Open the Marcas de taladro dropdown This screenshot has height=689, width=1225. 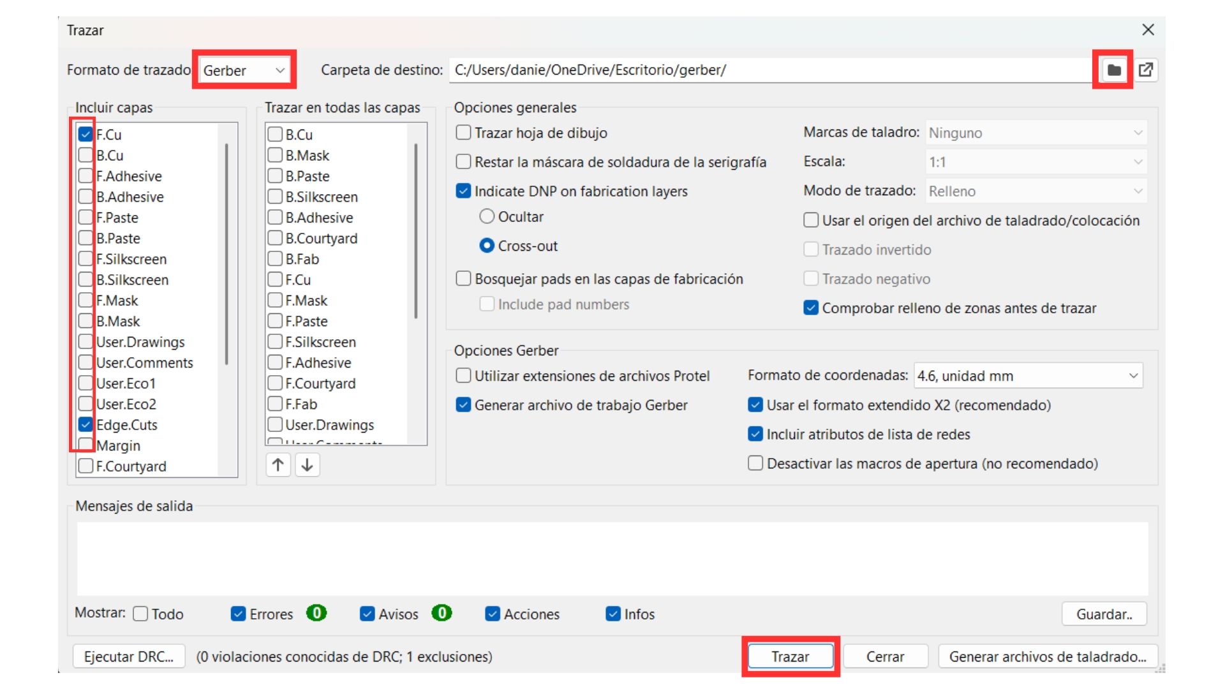coord(1036,133)
